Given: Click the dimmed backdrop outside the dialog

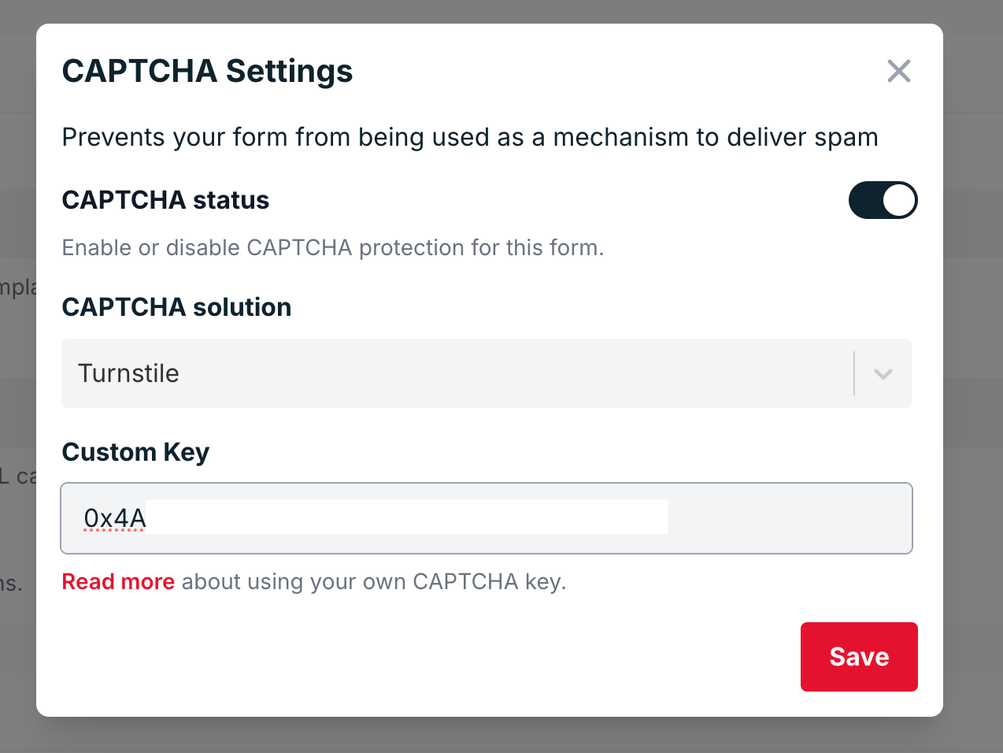Looking at the screenshot, I should (x=973, y=394).
